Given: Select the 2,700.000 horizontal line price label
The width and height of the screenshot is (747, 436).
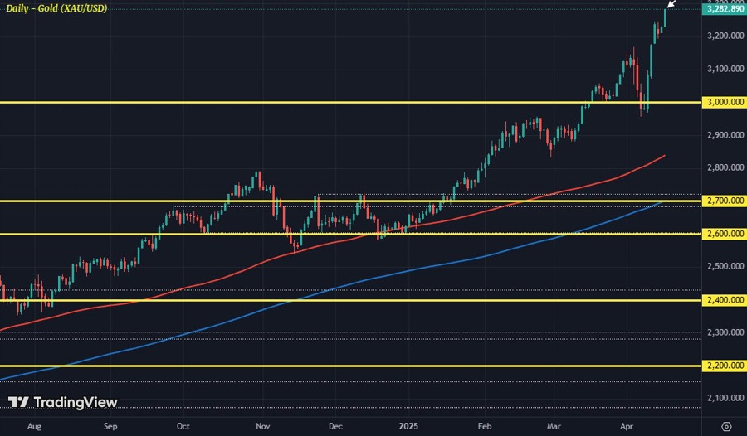Looking at the screenshot, I should click(x=725, y=201).
